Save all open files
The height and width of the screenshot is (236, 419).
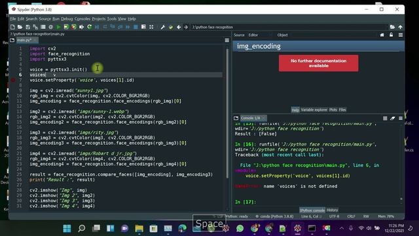point(35,27)
